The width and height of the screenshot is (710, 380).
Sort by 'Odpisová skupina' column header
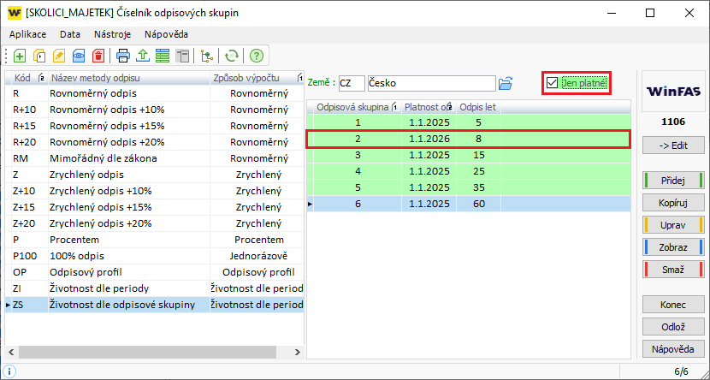point(353,107)
